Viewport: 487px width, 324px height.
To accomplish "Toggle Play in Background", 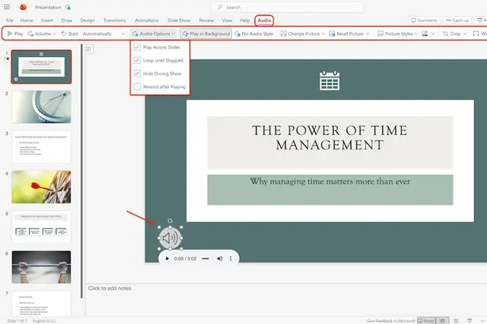I will [x=206, y=33].
